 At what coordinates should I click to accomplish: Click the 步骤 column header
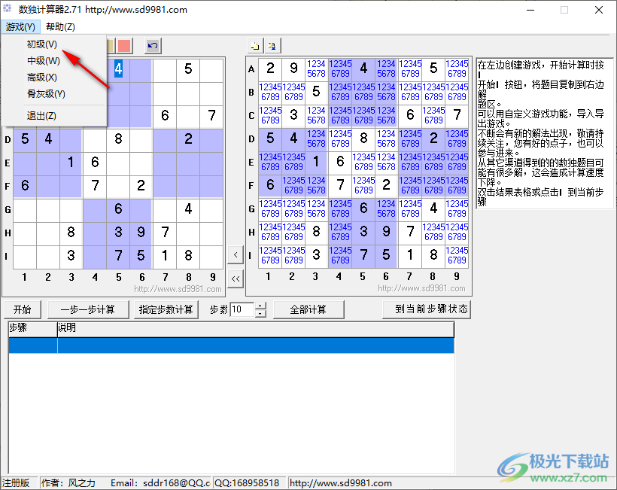[x=33, y=329]
